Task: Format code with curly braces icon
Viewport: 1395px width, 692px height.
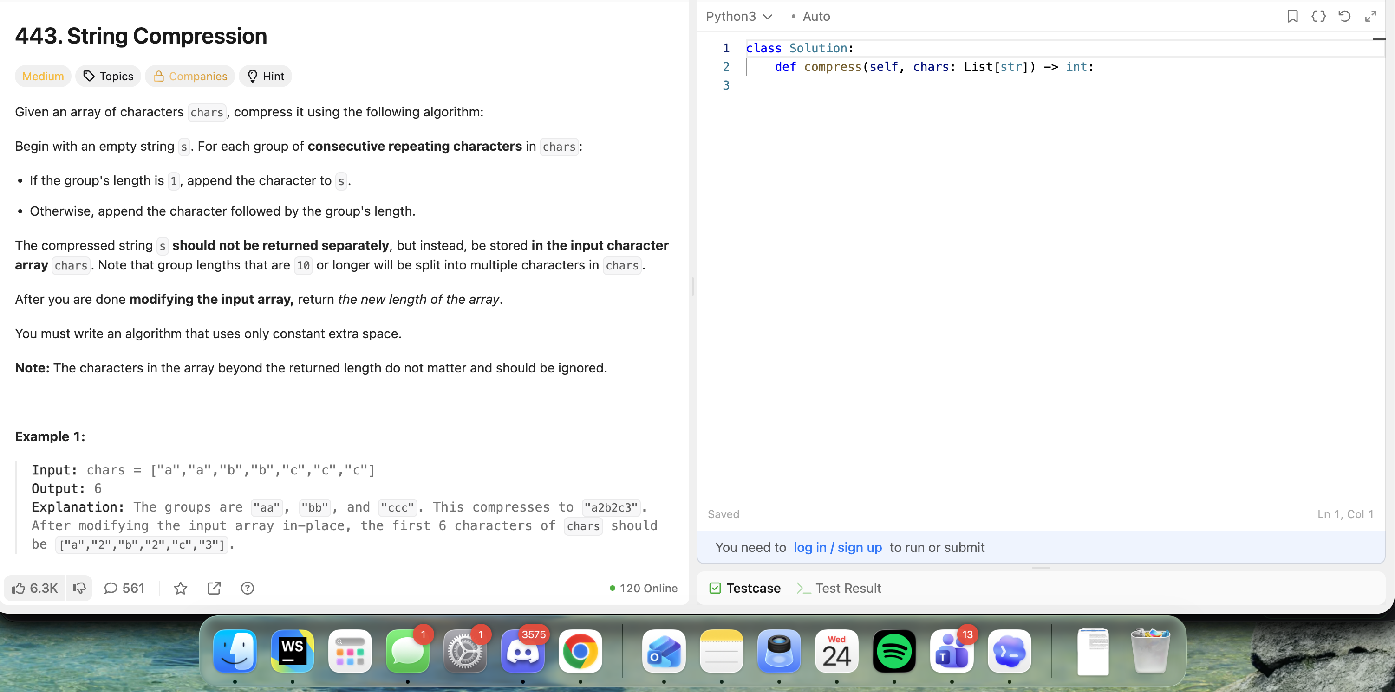Action: pyautogui.click(x=1319, y=16)
